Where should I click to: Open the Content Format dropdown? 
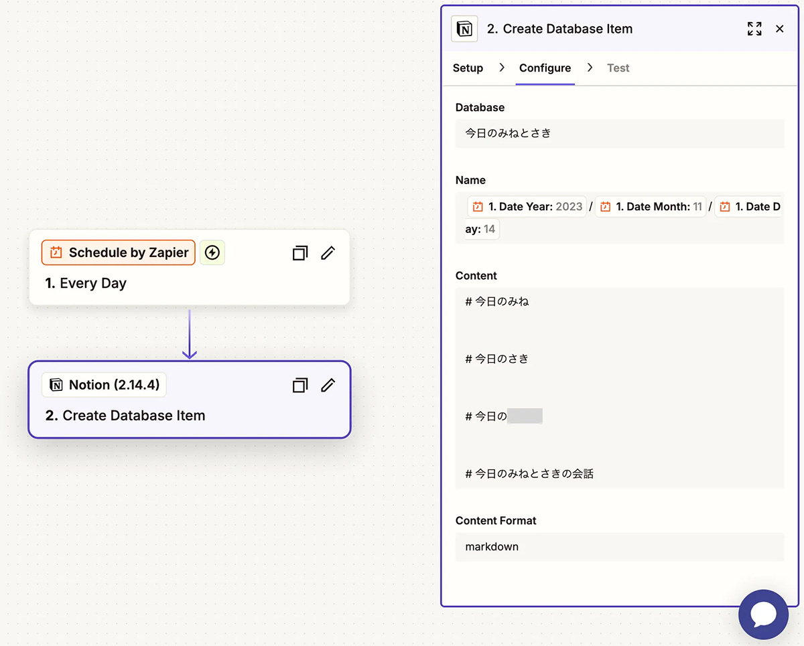tap(619, 547)
